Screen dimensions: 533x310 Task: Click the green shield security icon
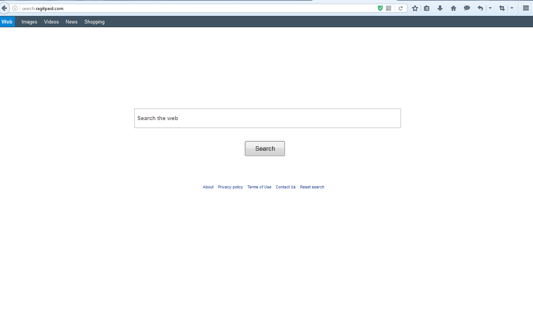point(380,8)
